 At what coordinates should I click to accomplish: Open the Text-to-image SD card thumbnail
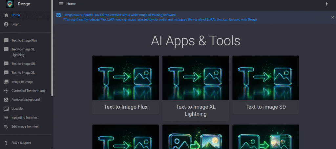266,78
